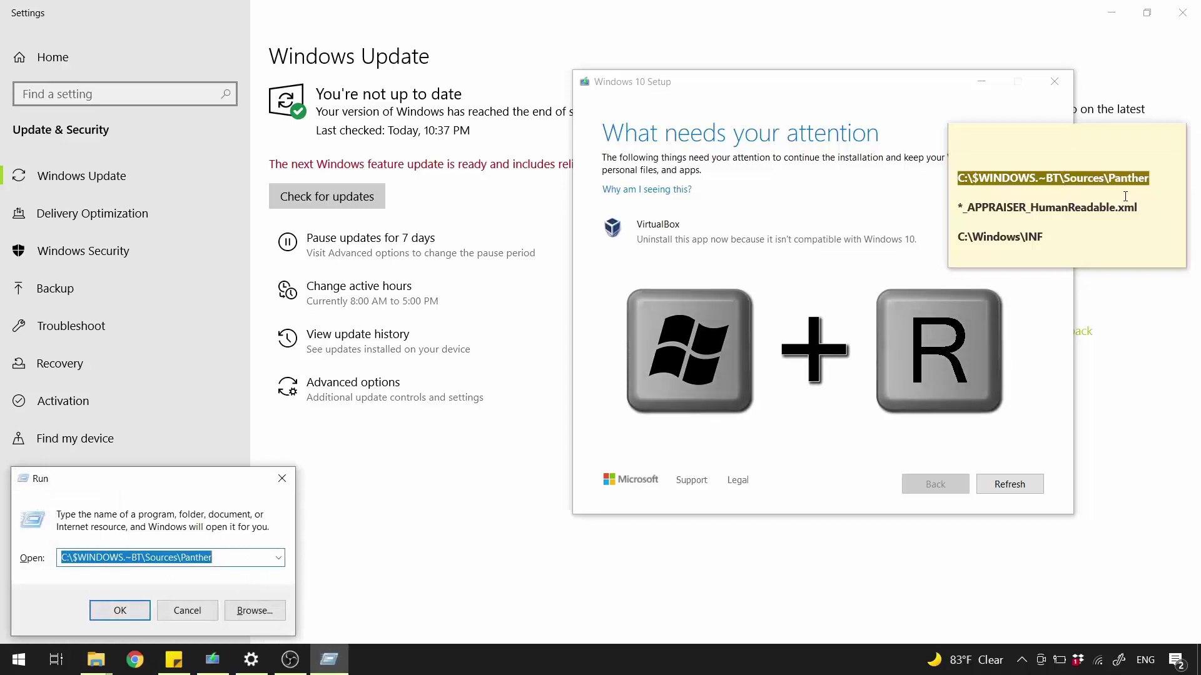Open Change active hours option
Viewport: 1201px width, 675px height.
(x=359, y=286)
